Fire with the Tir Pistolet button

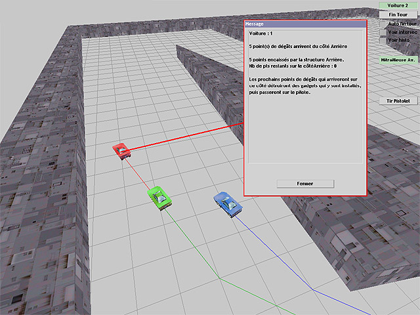tap(398, 100)
